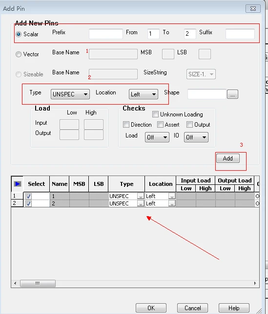Click the Add button
The width and height of the screenshot is (268, 314).
pos(228,158)
